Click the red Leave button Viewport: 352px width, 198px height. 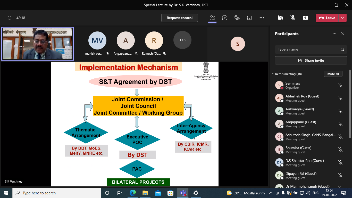(327, 18)
